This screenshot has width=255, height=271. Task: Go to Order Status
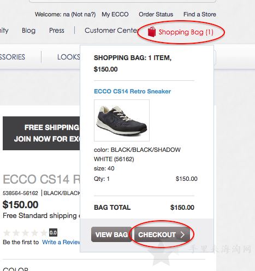pos(156,14)
